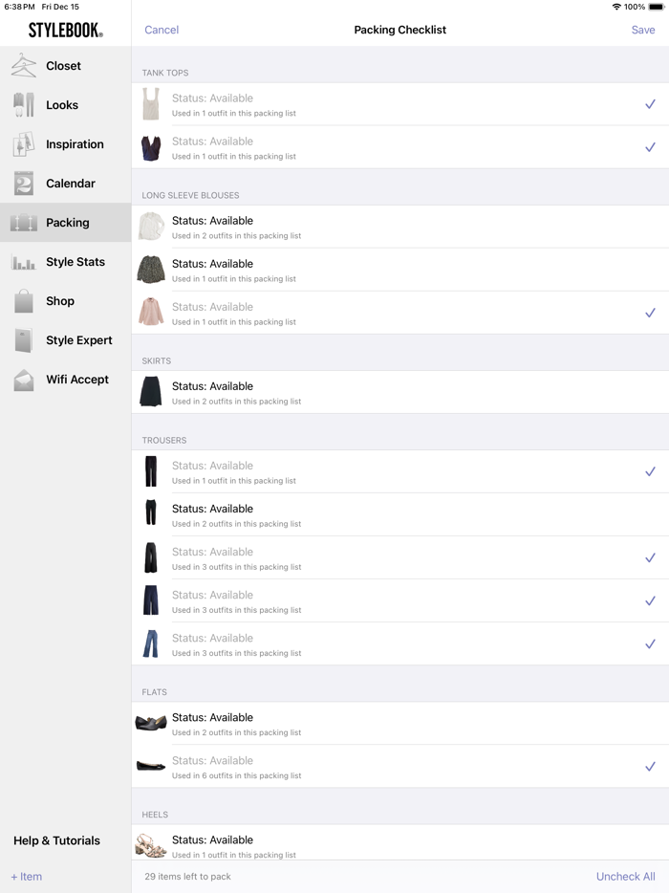Image resolution: width=669 pixels, height=893 pixels.
Task: Open Wifi Accept envelope icon
Action: (23, 380)
